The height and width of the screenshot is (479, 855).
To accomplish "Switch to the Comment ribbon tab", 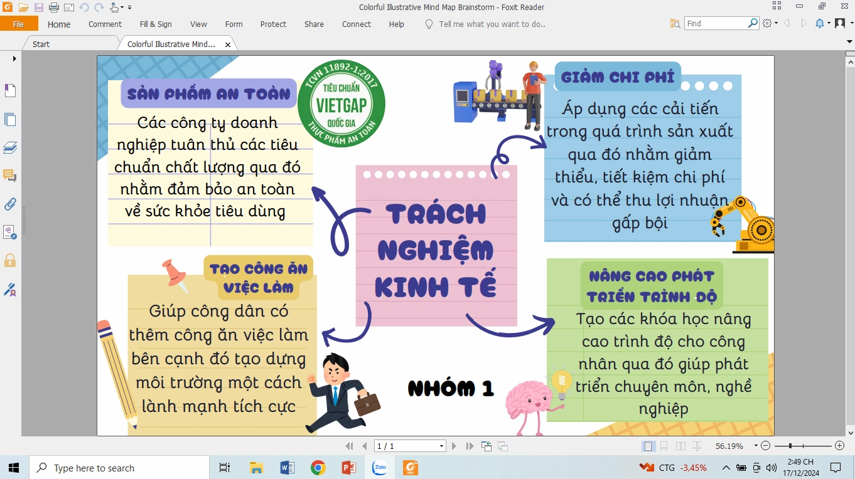I will [x=105, y=24].
